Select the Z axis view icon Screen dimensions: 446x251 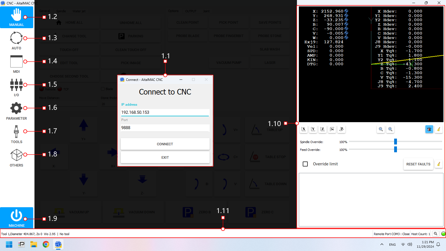click(323, 129)
